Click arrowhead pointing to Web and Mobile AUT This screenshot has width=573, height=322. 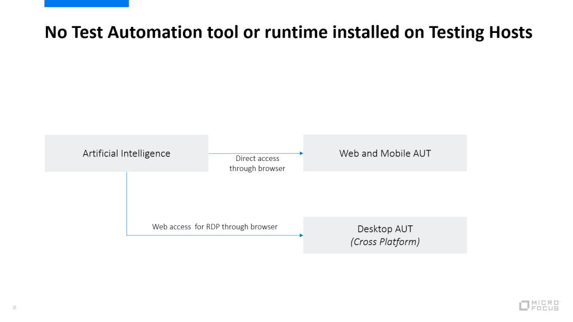pyautogui.click(x=300, y=153)
